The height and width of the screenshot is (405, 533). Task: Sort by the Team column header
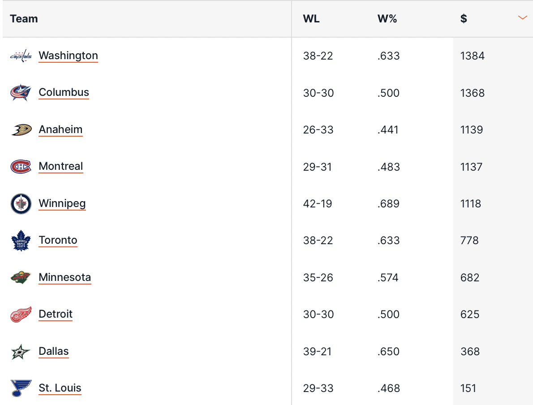[24, 19]
